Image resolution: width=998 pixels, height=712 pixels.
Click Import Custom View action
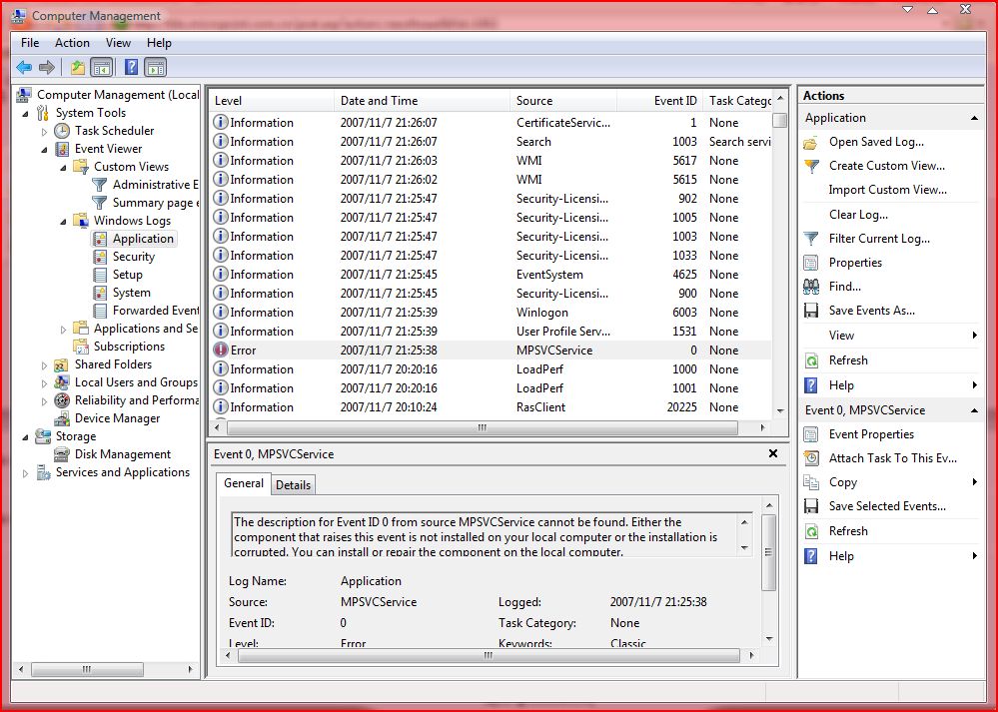[887, 190]
